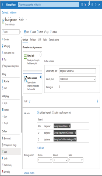Click the Save toolbar button

26,32
